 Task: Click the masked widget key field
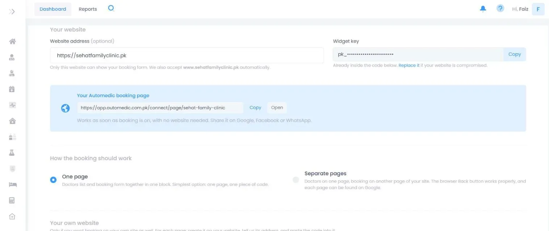click(x=418, y=54)
